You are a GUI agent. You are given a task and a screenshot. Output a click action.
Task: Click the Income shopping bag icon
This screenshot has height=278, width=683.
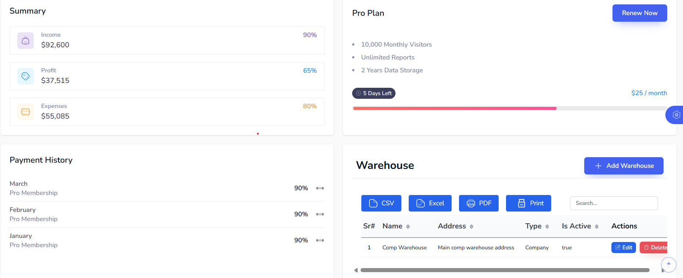[x=25, y=40]
